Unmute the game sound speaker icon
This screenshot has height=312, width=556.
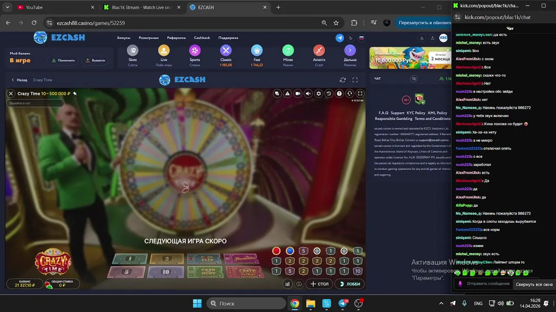pyautogui.click(x=308, y=93)
